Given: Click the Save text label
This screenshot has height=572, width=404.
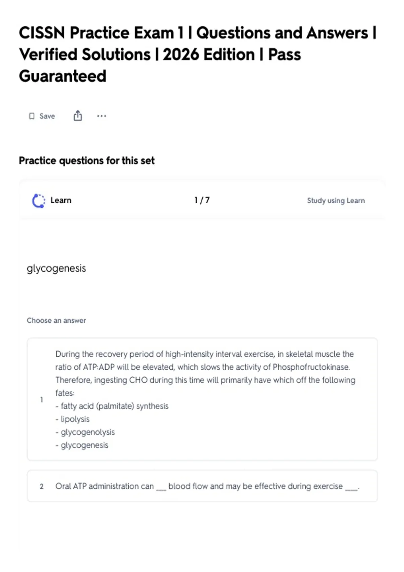Looking at the screenshot, I should (x=47, y=116).
